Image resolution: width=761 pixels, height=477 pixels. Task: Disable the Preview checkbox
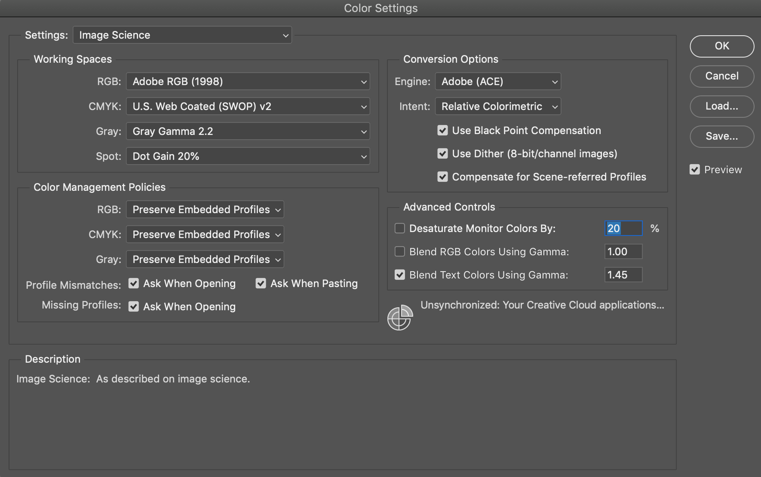pos(695,169)
